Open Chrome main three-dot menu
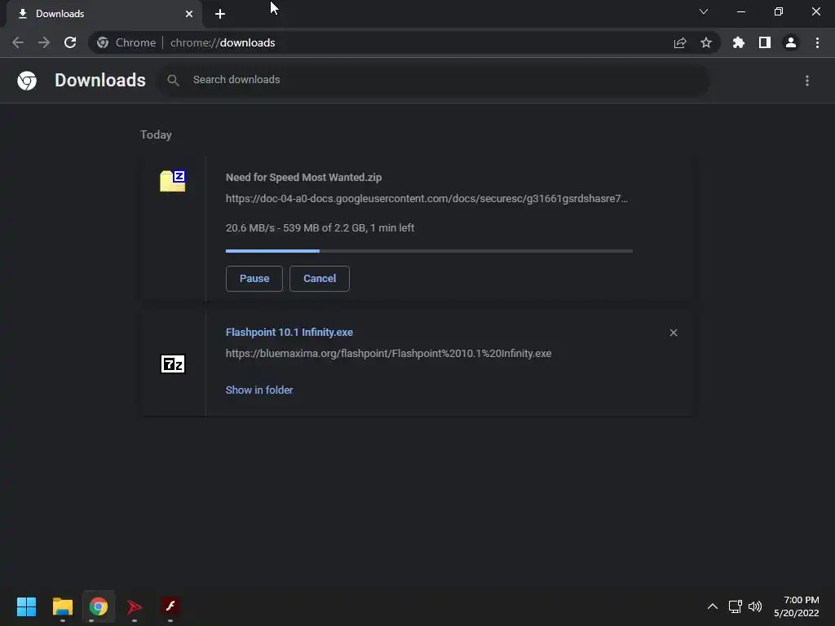This screenshot has width=835, height=626. point(817,42)
